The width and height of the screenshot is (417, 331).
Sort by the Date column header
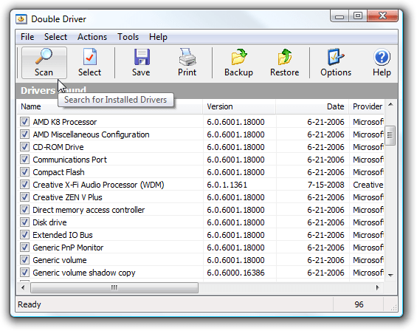(x=312, y=106)
